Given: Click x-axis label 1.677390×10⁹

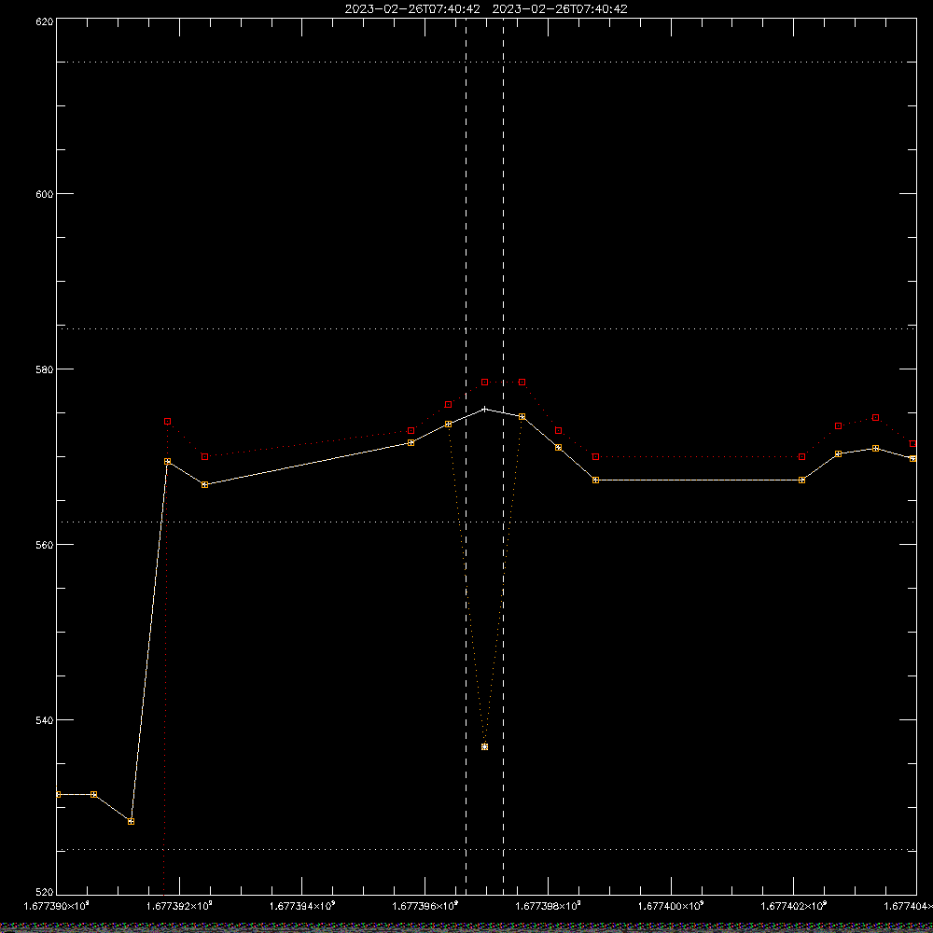Looking at the screenshot, I should click(x=57, y=906).
